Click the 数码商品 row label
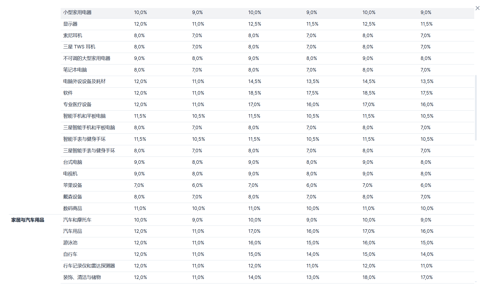Screen dimensions: 485x290 tap(72, 208)
